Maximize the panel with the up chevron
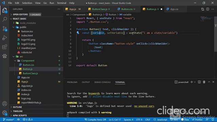Image resolution: width=217 pixels, height=122 pixels. pos(209,82)
